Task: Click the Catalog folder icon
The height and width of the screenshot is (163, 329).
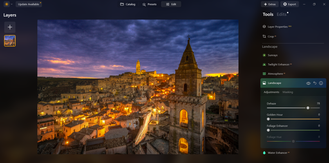Action: (122, 4)
